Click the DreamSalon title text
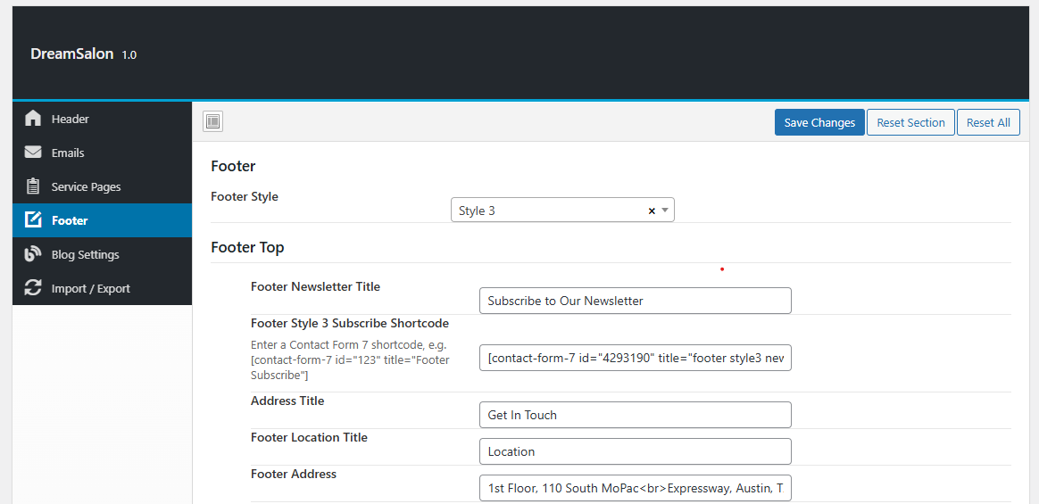This screenshot has width=1039, height=504. (x=72, y=54)
